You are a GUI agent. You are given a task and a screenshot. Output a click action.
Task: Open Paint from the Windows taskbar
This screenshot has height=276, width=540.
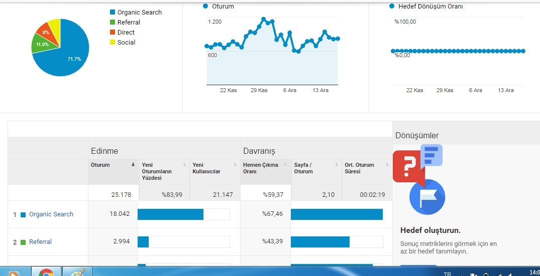(x=77, y=271)
